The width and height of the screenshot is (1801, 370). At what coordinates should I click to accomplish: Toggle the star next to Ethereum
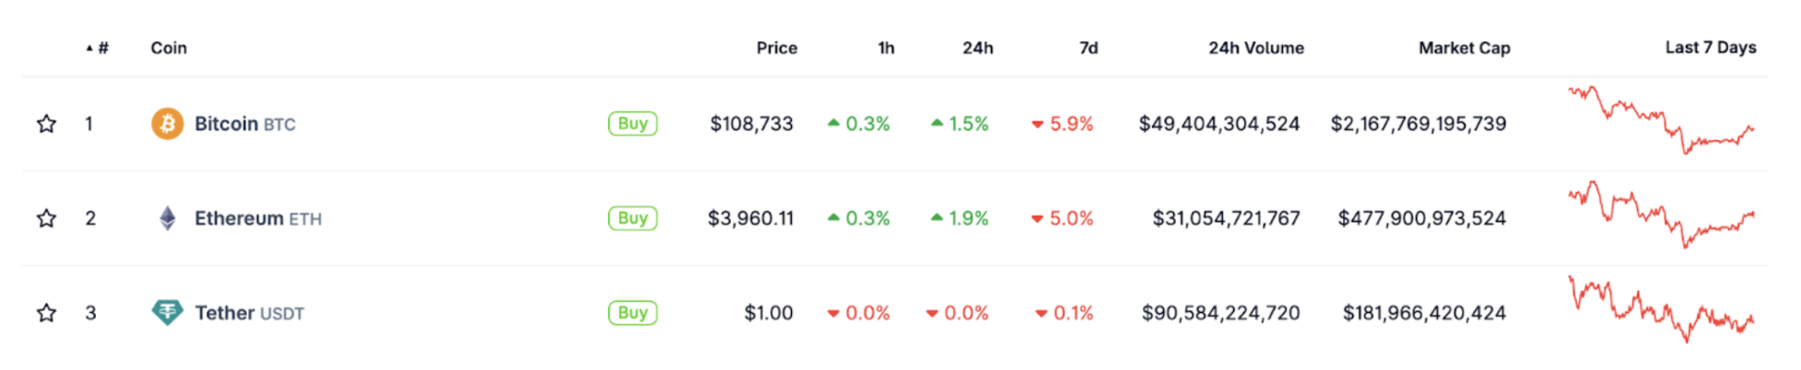pyautogui.click(x=46, y=218)
